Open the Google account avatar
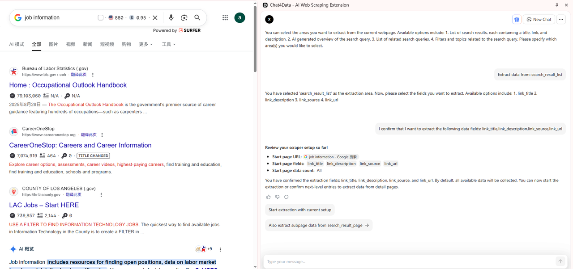 click(x=239, y=17)
